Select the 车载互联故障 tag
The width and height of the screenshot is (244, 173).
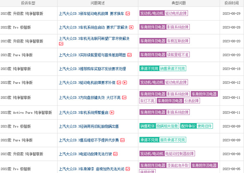point(178,41)
